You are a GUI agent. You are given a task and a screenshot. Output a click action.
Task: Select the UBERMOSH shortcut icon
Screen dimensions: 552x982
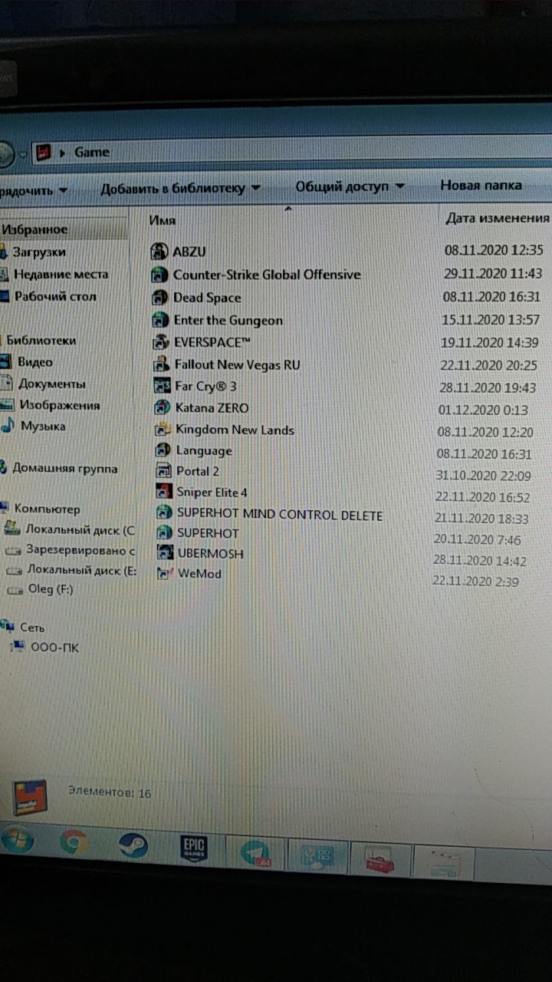[165, 552]
